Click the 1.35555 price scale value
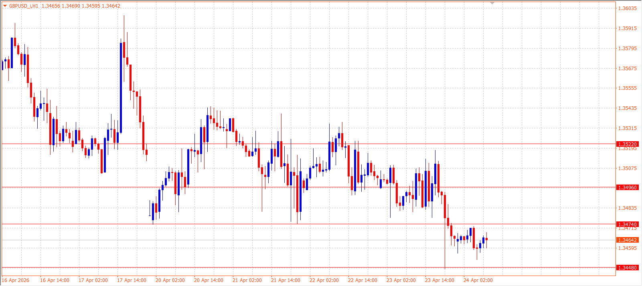Screen dimensions: 642x286 click(x=628, y=88)
